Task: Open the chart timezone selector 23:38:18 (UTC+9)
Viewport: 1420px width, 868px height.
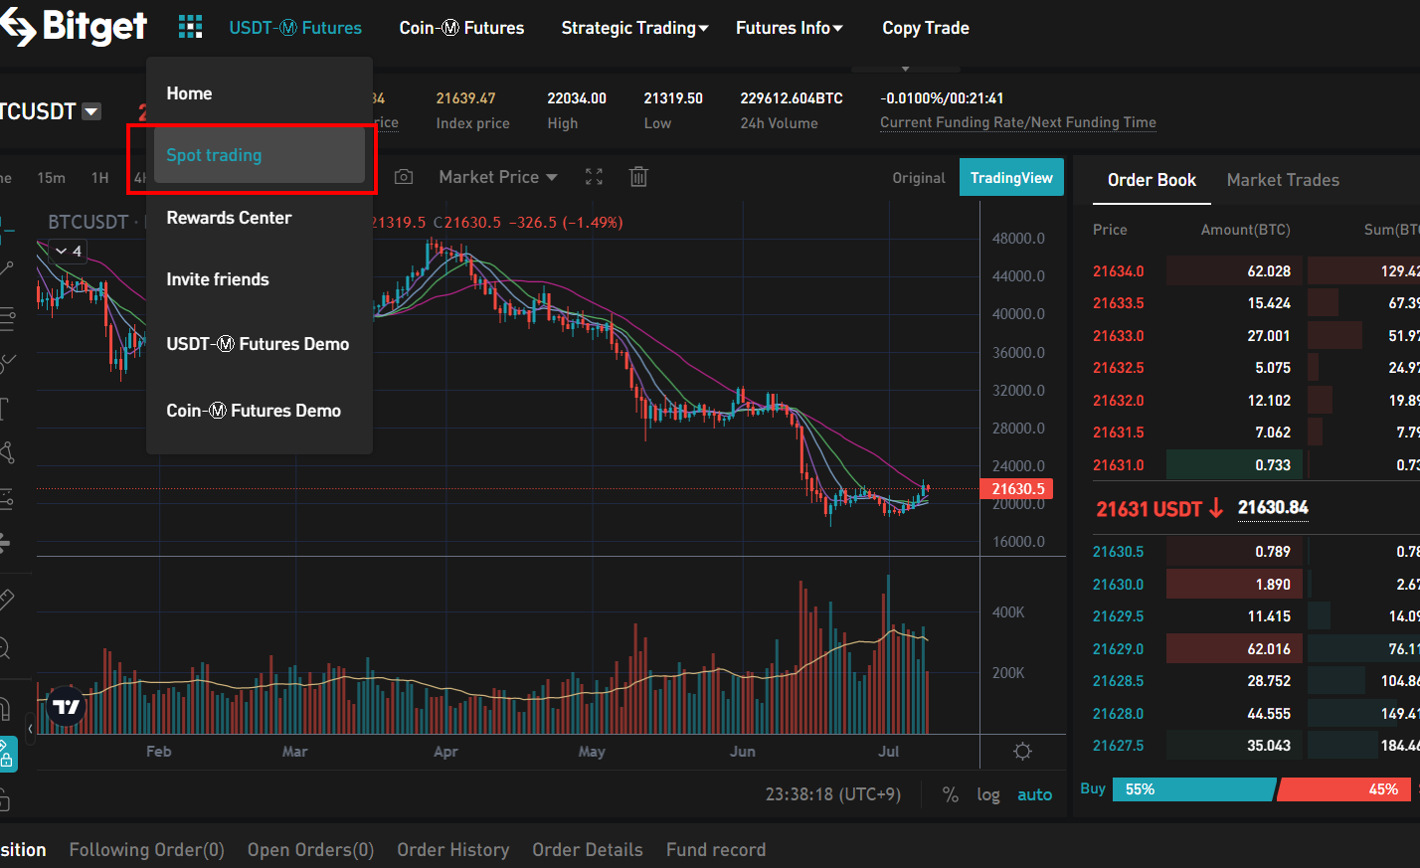Action: (833, 794)
